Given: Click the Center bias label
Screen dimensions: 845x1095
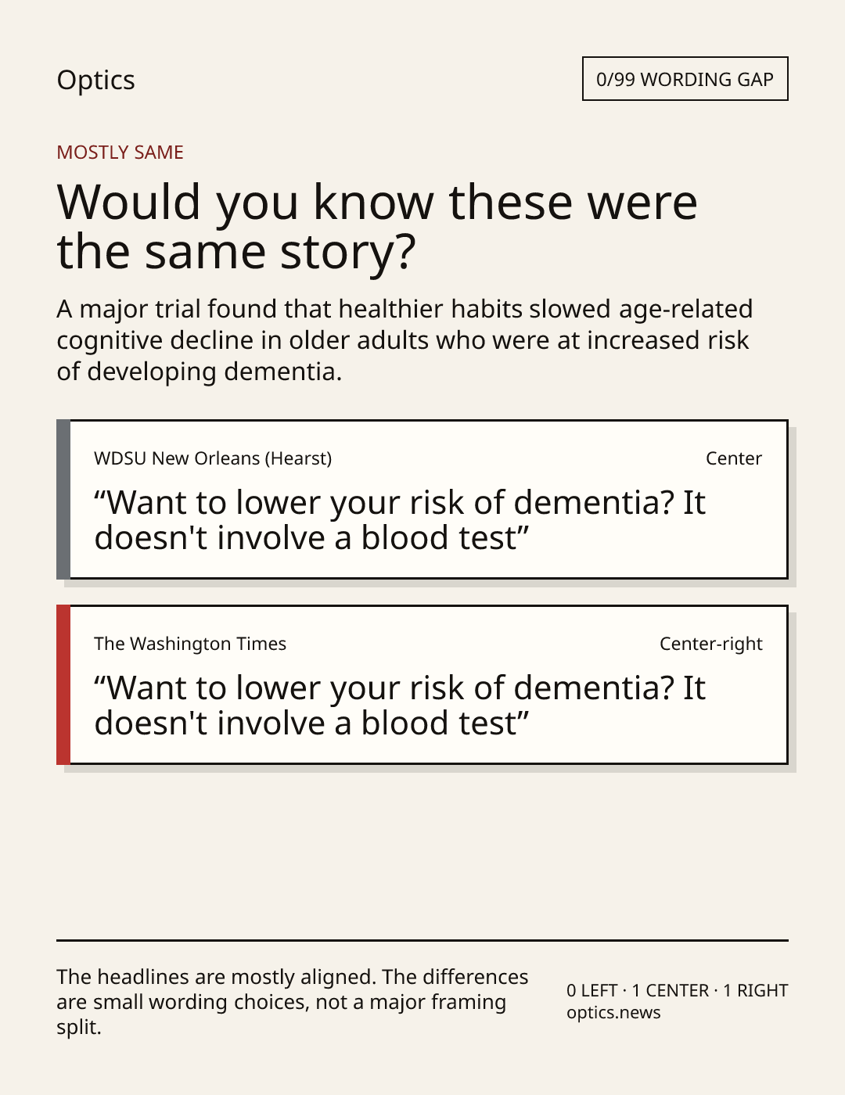Looking at the screenshot, I should 734,458.
